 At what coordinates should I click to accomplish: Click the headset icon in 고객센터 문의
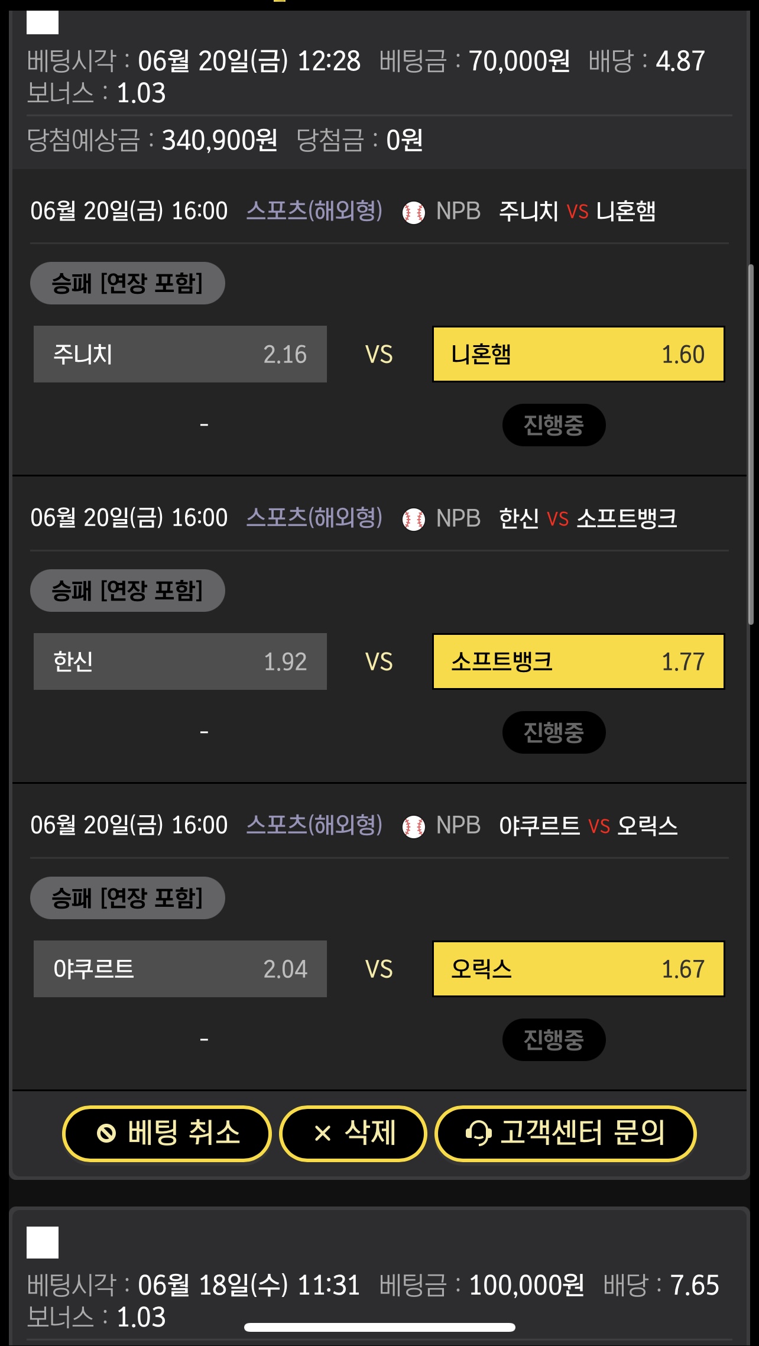[478, 1133]
